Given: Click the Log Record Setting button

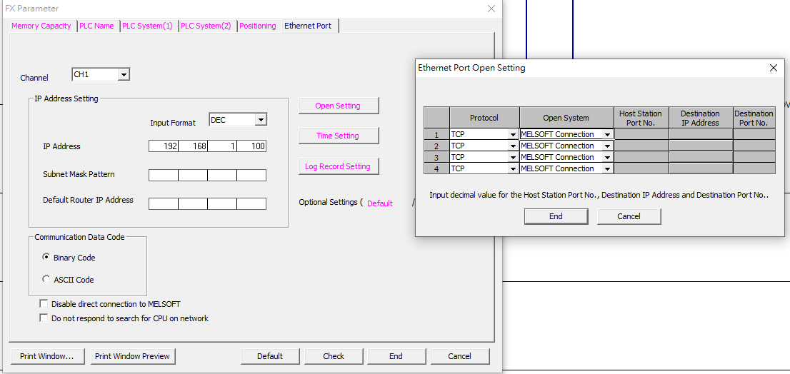Looking at the screenshot, I should (x=338, y=166).
